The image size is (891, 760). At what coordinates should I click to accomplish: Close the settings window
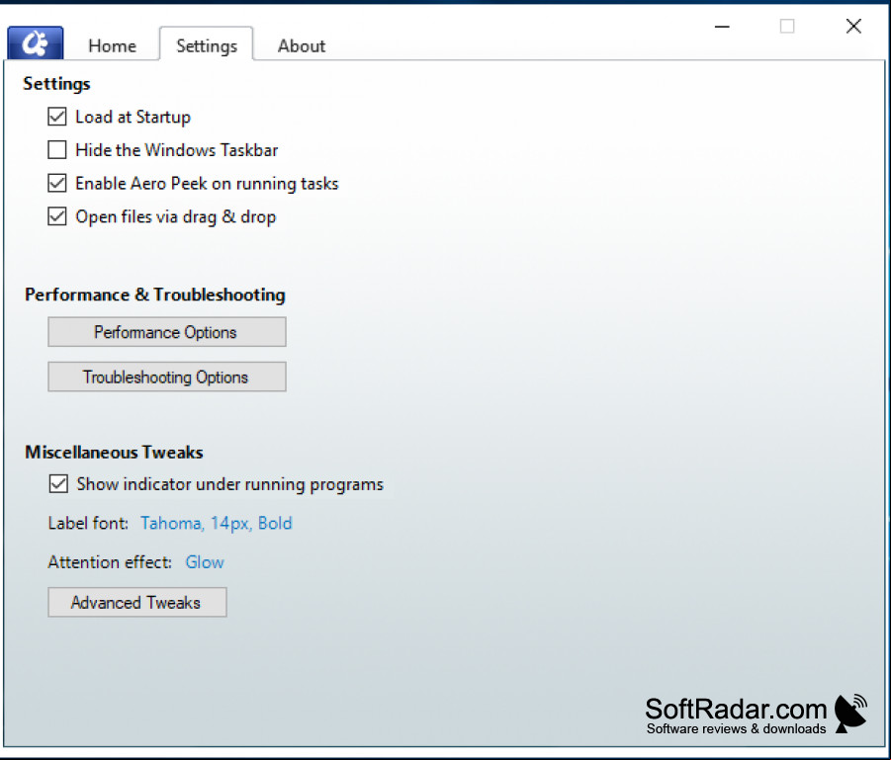pyautogui.click(x=853, y=26)
